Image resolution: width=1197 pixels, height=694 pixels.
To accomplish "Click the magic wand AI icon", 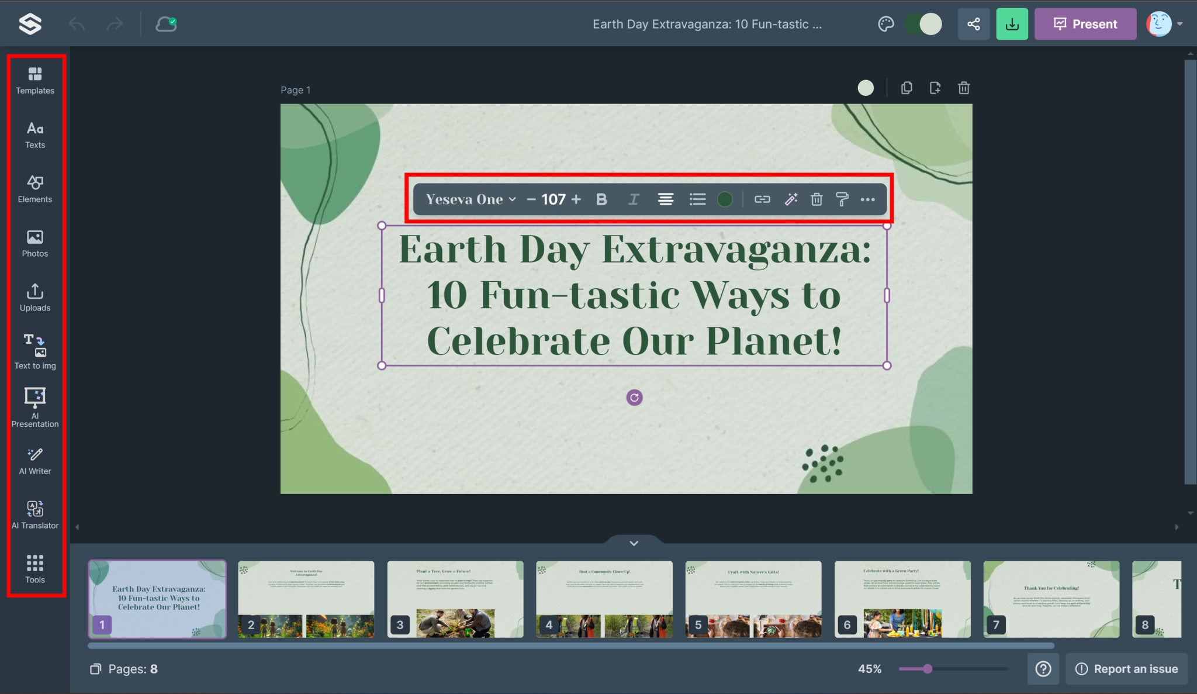I will tap(791, 199).
